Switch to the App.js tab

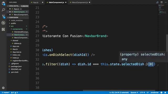[x=36, y=2]
